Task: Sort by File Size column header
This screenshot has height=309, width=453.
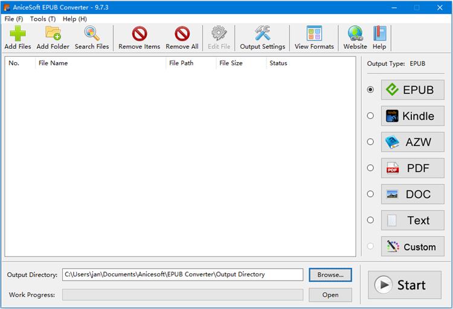Action: pyautogui.click(x=241, y=63)
